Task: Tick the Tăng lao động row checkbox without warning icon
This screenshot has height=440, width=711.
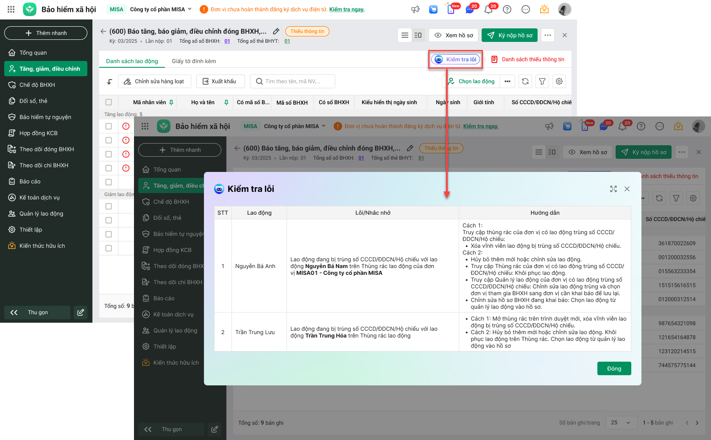Action: click(109, 182)
